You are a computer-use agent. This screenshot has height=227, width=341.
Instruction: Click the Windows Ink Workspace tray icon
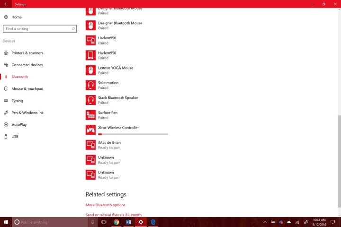(x=306, y=222)
